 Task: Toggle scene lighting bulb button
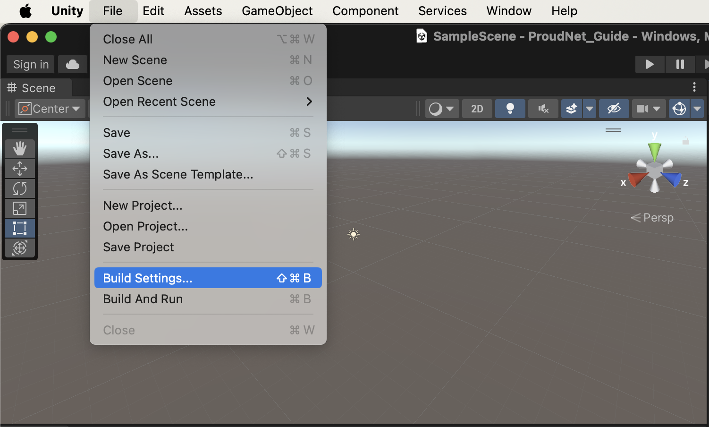pos(510,109)
